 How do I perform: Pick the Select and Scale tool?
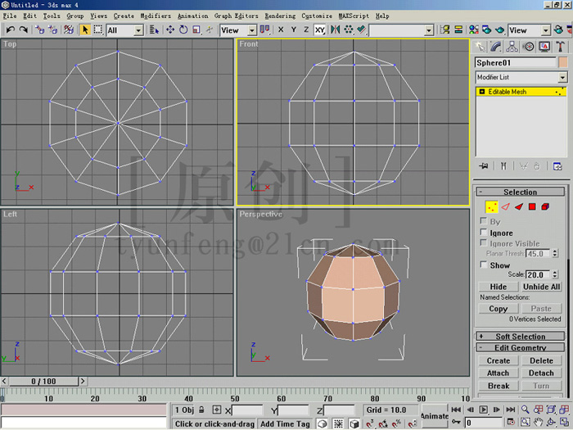[x=196, y=29]
